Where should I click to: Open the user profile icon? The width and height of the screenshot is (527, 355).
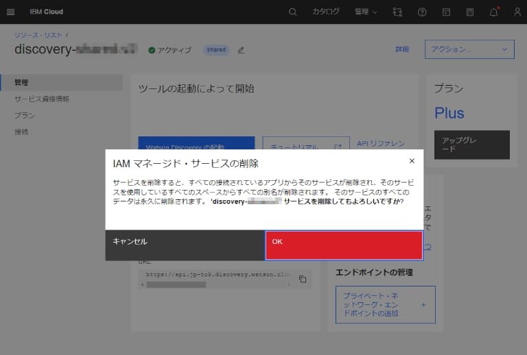click(517, 12)
